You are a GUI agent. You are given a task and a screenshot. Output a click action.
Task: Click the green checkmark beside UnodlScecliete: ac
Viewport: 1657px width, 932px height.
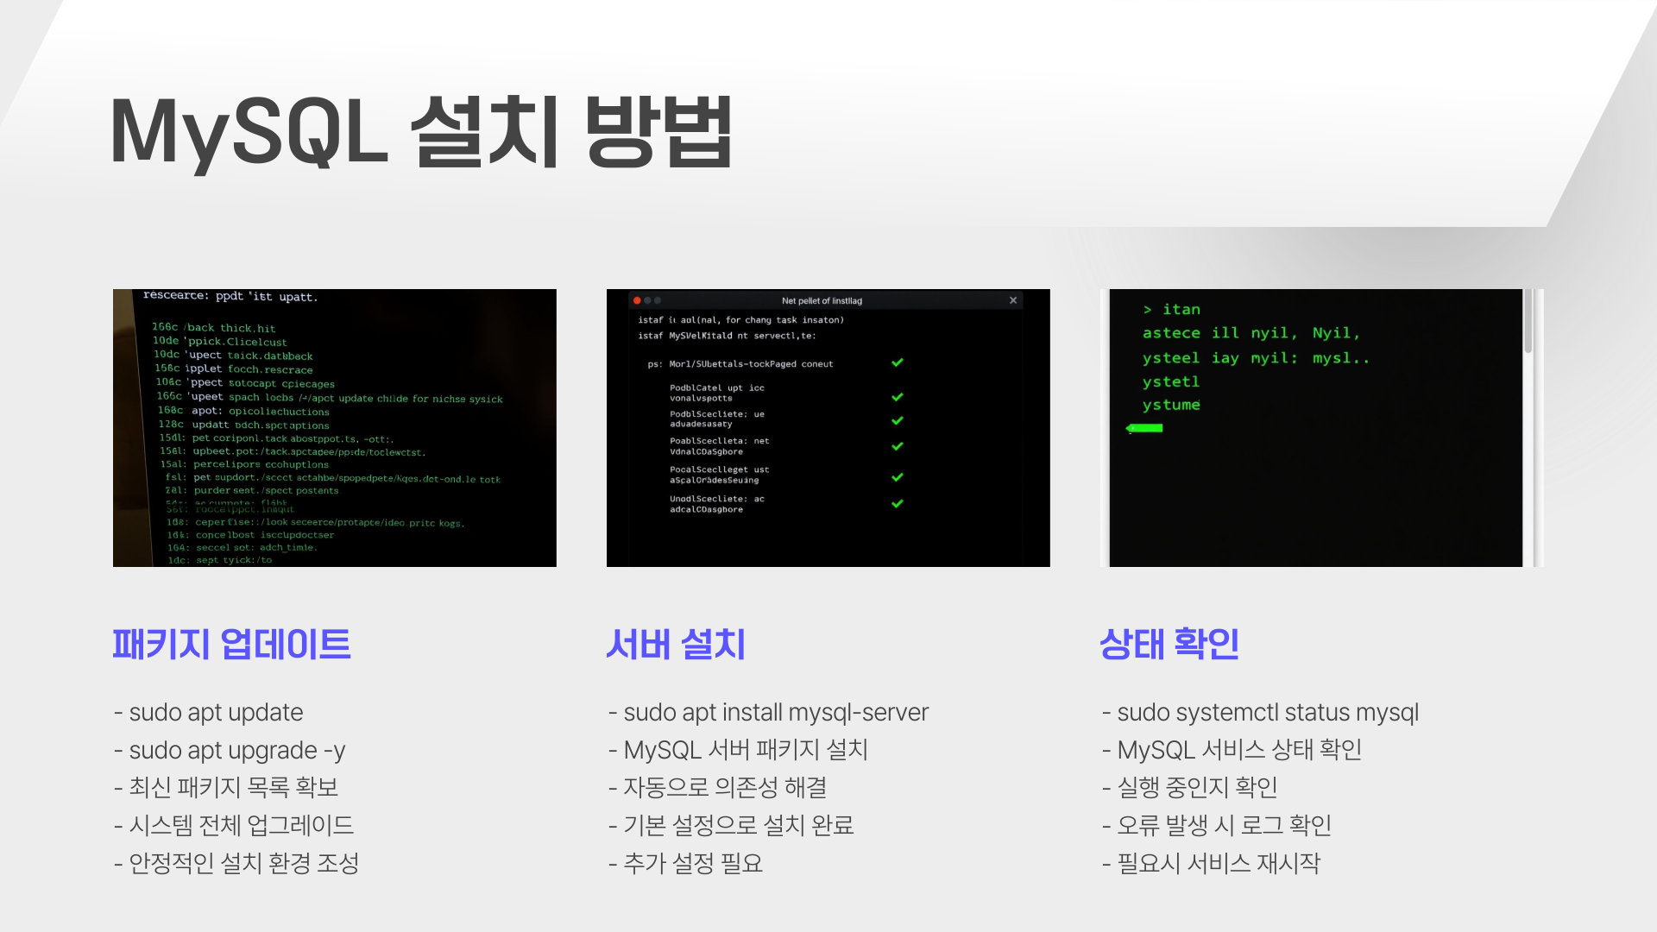coord(898,503)
